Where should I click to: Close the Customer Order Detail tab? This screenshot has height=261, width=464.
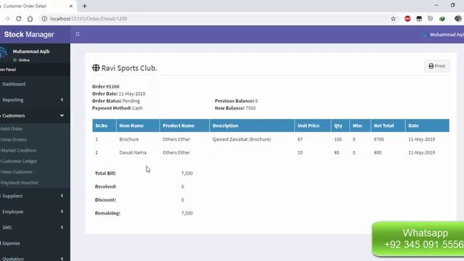(71, 6)
